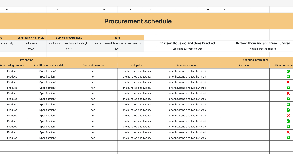This screenshot has height=154, width=293.
Task: Click 'one thousand and two hundred' in last row
Action: pyautogui.click(x=188, y=138)
